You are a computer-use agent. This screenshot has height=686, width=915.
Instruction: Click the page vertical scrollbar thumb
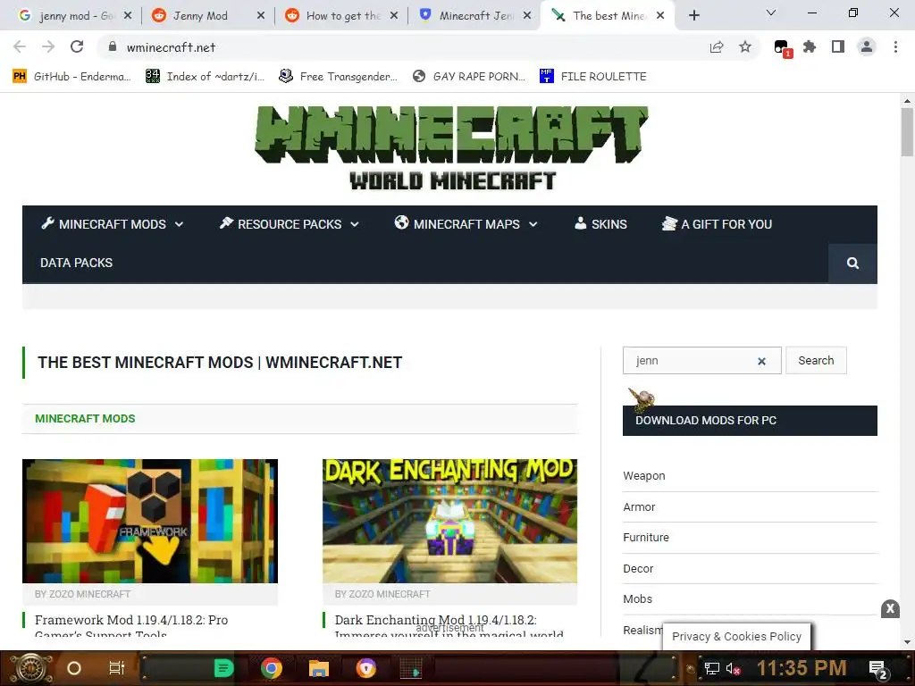point(907,132)
